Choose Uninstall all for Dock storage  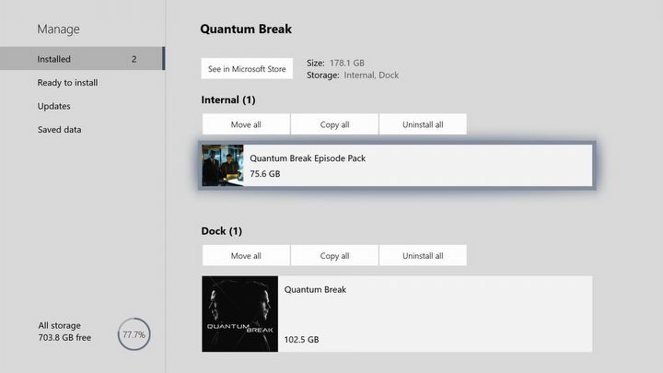tap(423, 256)
